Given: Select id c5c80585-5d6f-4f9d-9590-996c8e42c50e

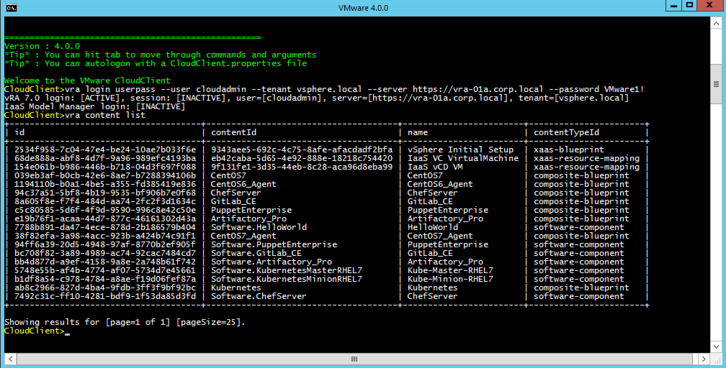Looking at the screenshot, I should coord(105,210).
